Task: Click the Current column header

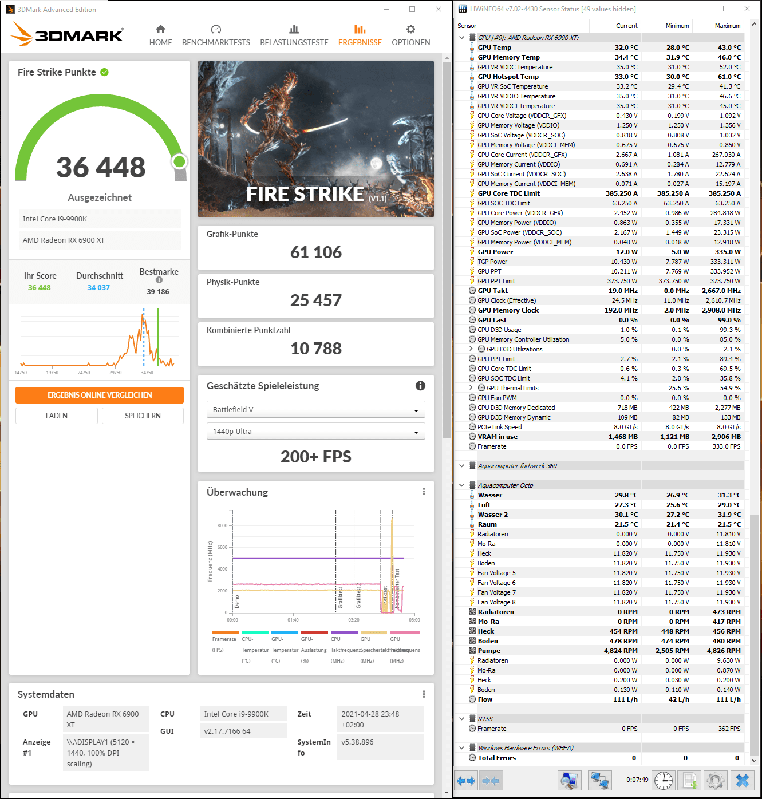Action: (615, 26)
